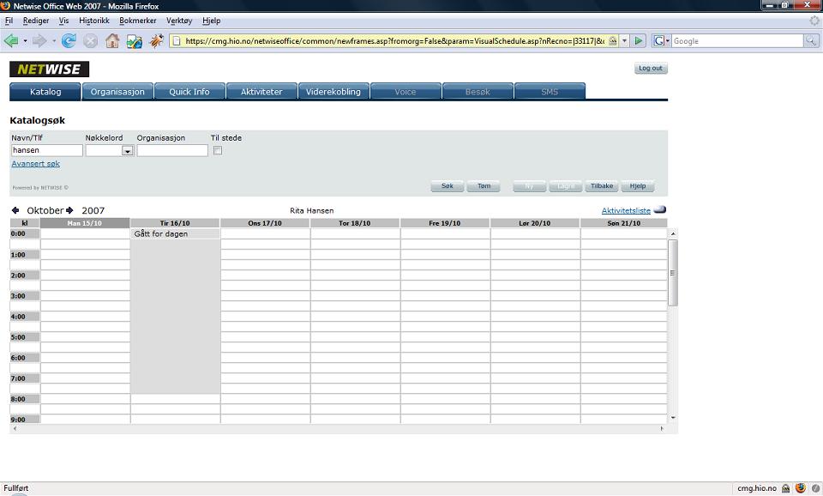Click the Søk button

[448, 186]
